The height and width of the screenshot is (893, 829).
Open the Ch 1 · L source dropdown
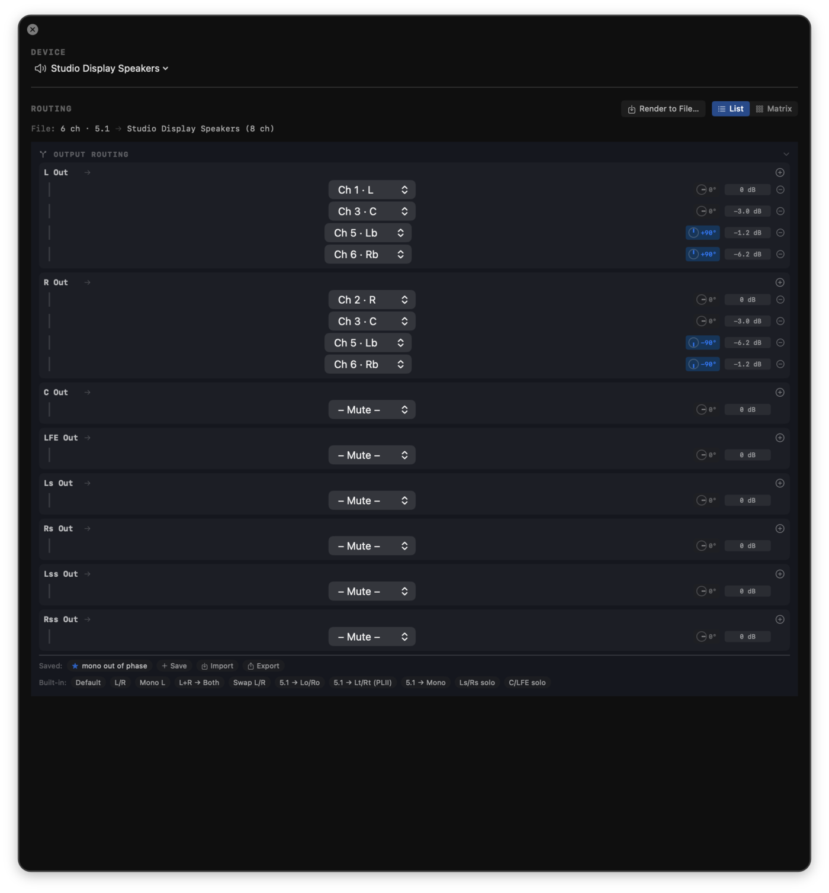[372, 189]
